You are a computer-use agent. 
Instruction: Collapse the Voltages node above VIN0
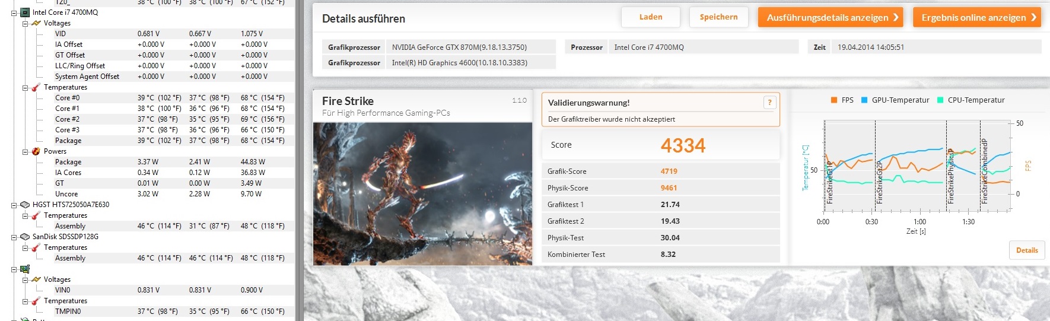click(x=25, y=279)
